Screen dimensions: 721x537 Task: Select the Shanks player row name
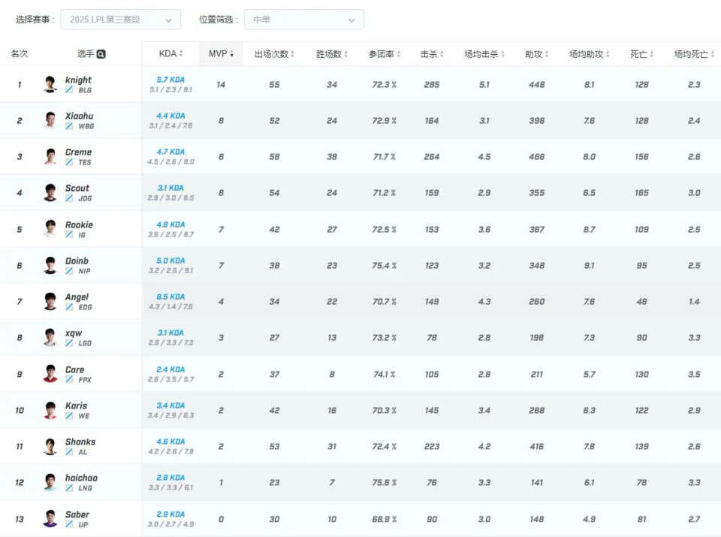click(x=80, y=442)
